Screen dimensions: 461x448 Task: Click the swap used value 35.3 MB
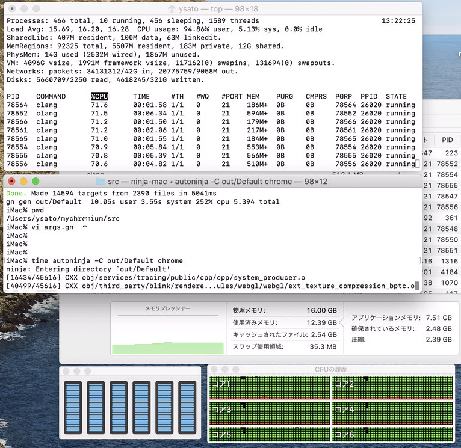(x=325, y=346)
